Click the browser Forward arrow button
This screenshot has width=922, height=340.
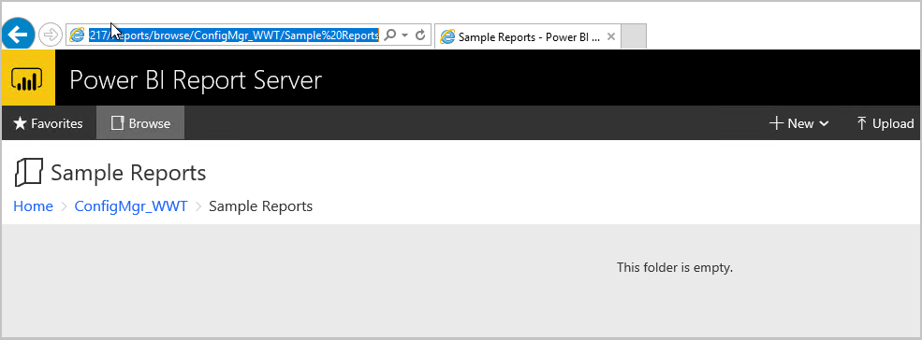coord(51,35)
